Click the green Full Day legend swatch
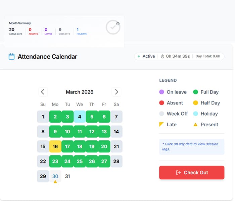Viewport: 235px width, 201px height. (196, 92)
